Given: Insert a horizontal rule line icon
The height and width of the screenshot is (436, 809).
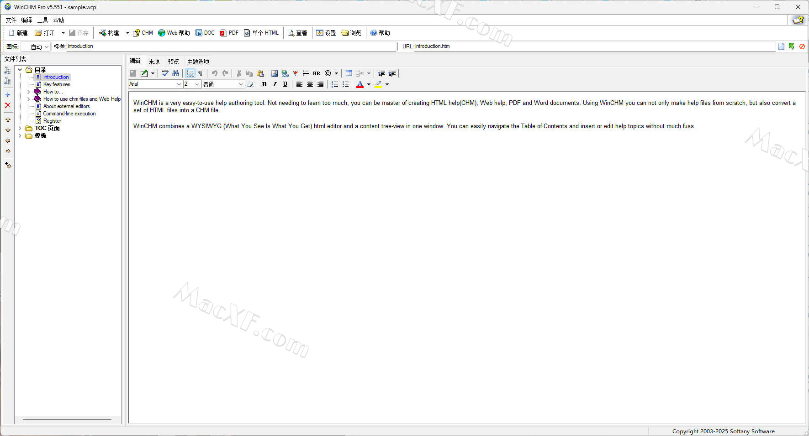Looking at the screenshot, I should [x=306, y=73].
